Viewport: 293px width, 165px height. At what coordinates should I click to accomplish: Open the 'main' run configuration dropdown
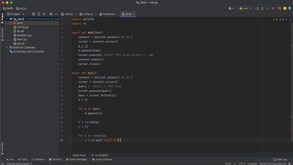(x=245, y=8)
